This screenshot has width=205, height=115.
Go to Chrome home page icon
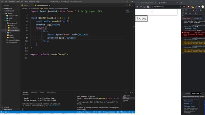(148, 7)
